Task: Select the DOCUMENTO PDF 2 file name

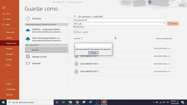Action: [89, 64]
